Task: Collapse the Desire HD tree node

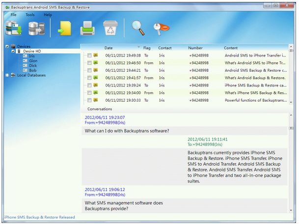Action: click(13, 51)
